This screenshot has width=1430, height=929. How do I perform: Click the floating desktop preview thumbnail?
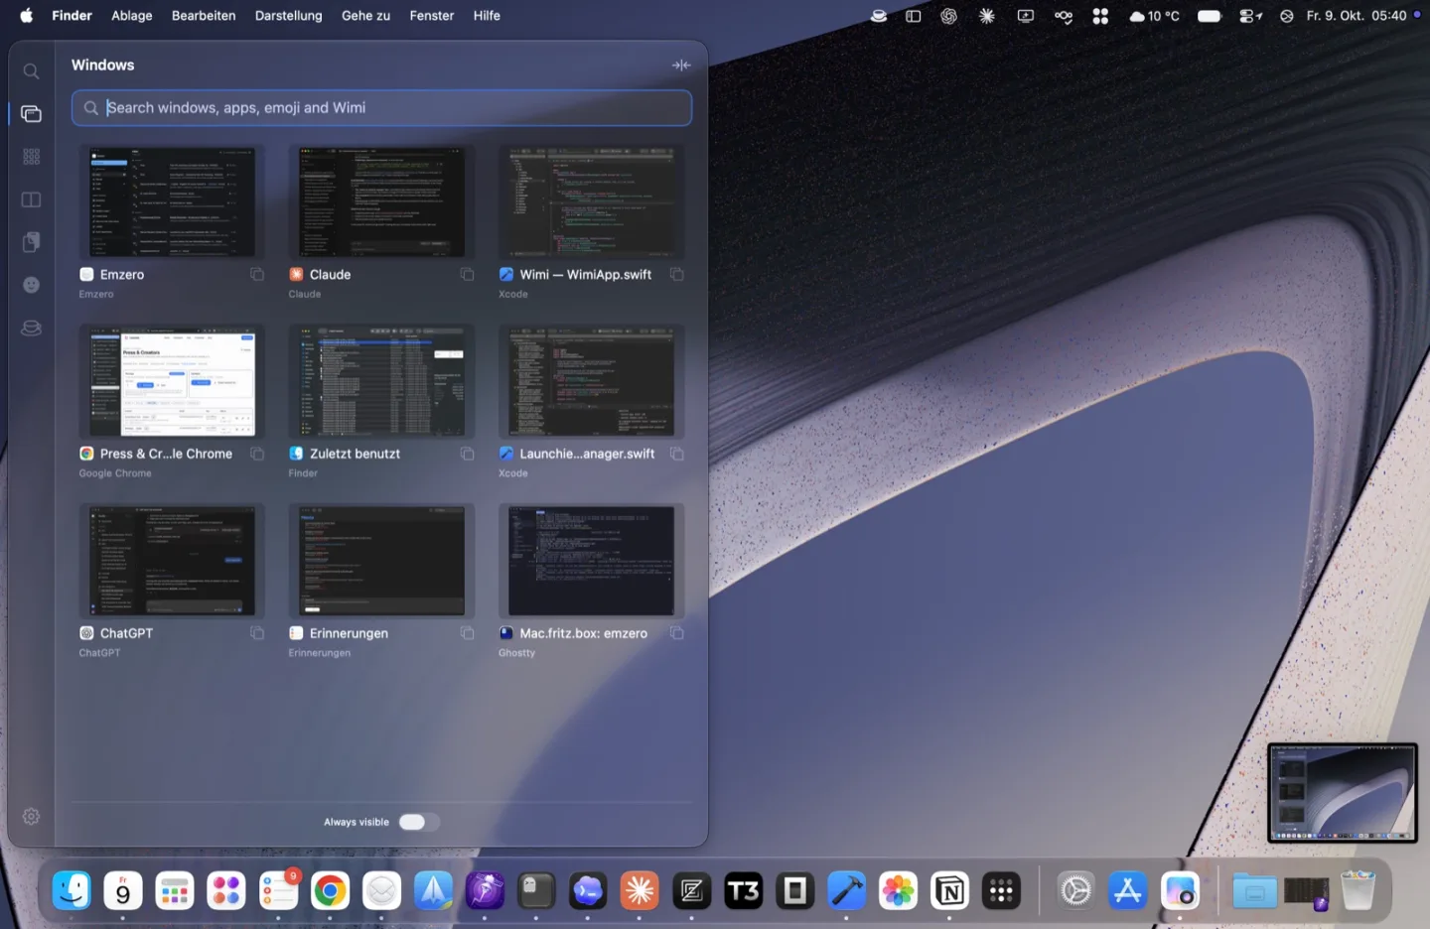pyautogui.click(x=1343, y=793)
